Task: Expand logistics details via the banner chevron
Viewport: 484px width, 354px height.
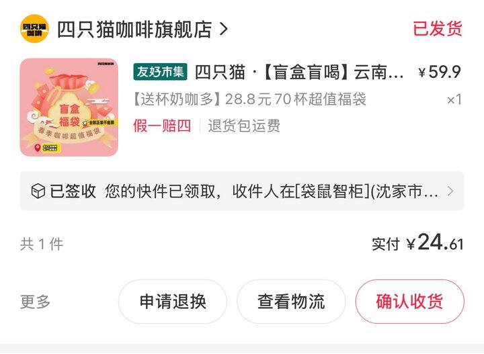Action: (450, 191)
